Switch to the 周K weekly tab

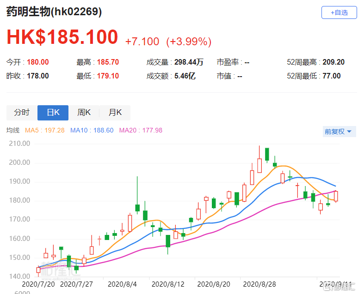84,112
